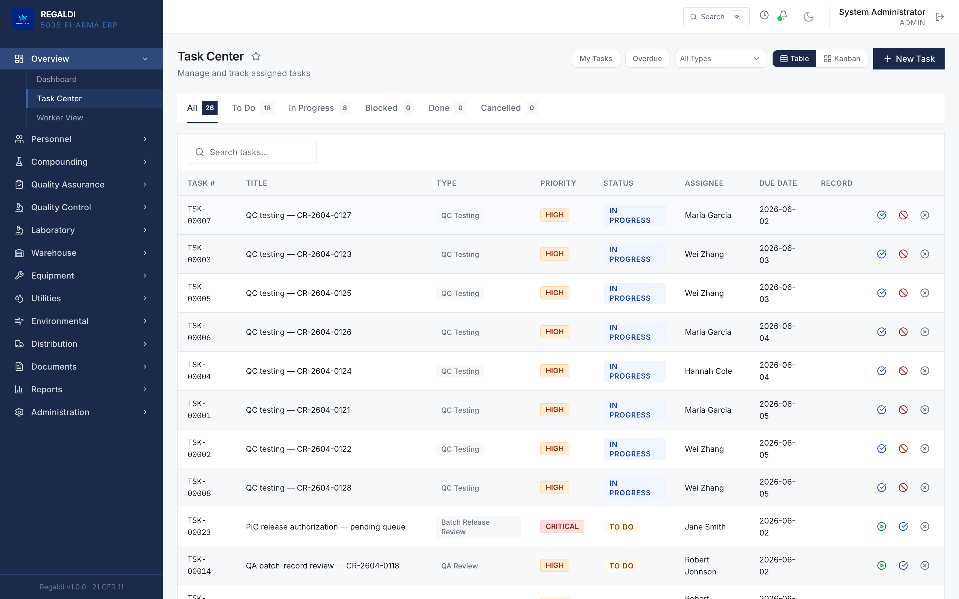Select the Blocked tab
This screenshot has width=959, height=599.
pos(389,108)
